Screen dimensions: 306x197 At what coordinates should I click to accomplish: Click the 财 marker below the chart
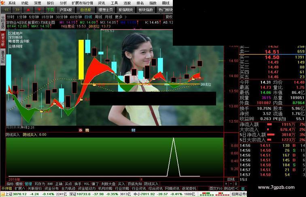133,130
